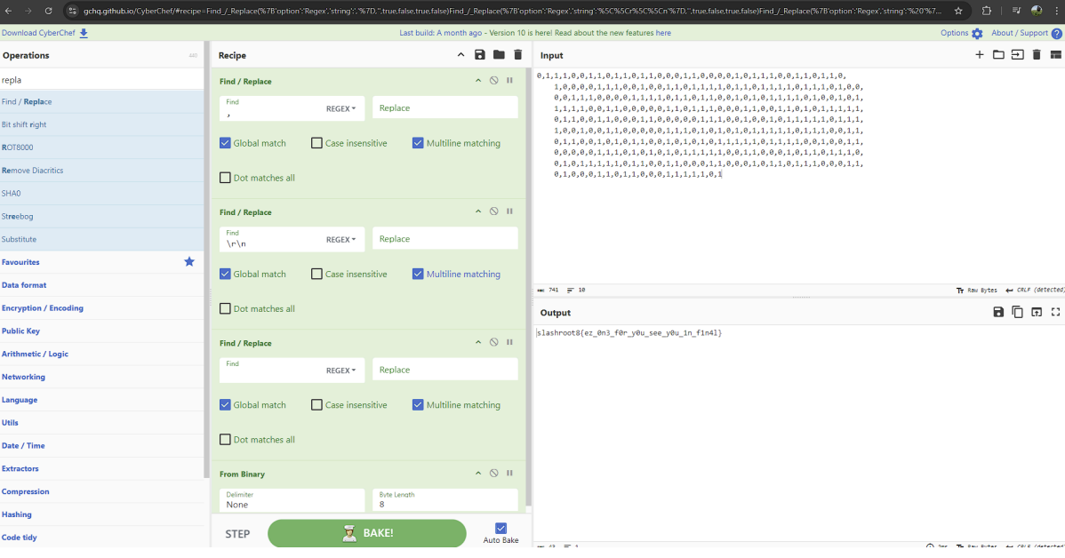The width and height of the screenshot is (1065, 558).
Task: Open the load recipe folder icon
Action: (x=499, y=55)
